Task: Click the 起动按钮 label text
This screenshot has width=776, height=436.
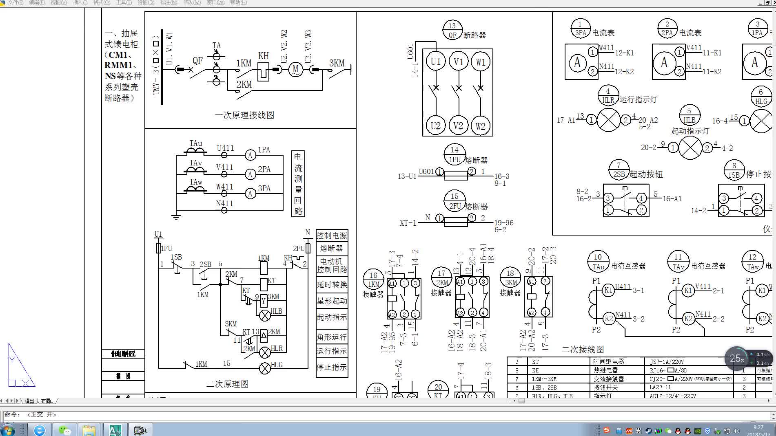Action: coord(646,174)
